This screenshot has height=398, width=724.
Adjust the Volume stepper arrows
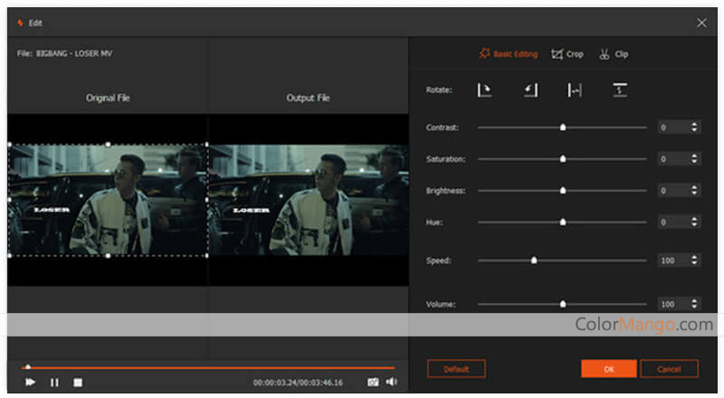[694, 304]
